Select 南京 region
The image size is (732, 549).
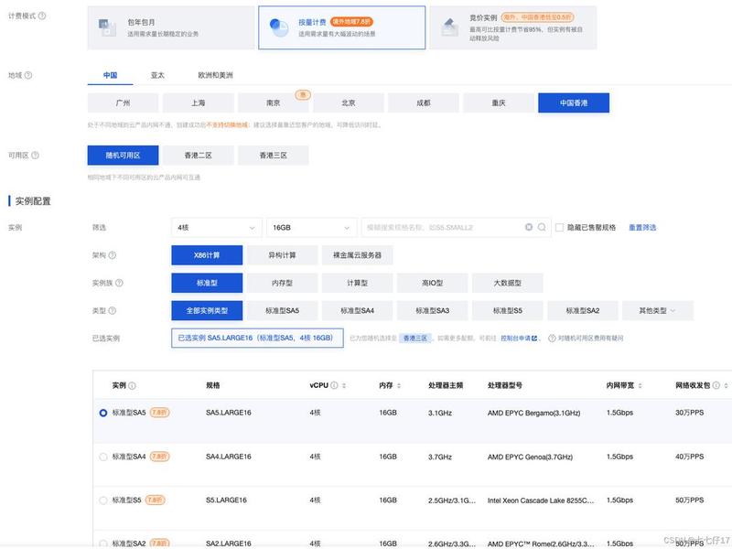click(273, 102)
